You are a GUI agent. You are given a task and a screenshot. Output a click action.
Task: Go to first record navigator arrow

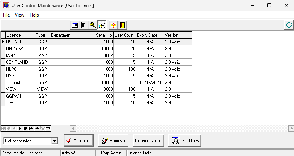pos(3,129)
